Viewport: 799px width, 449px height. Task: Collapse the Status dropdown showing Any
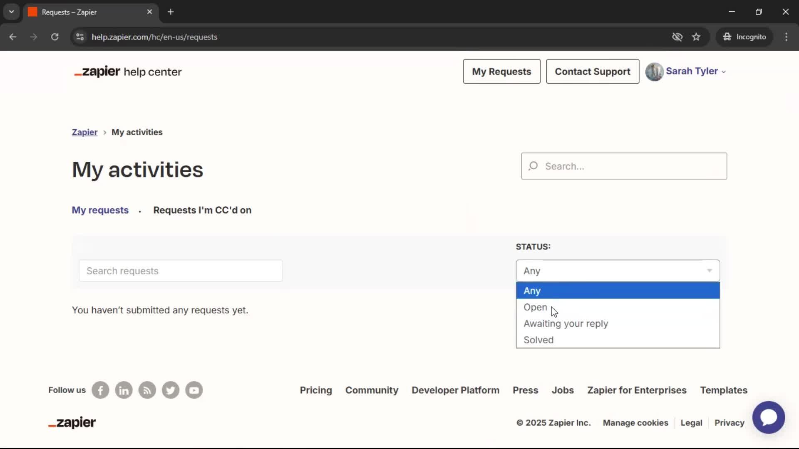coord(618,271)
